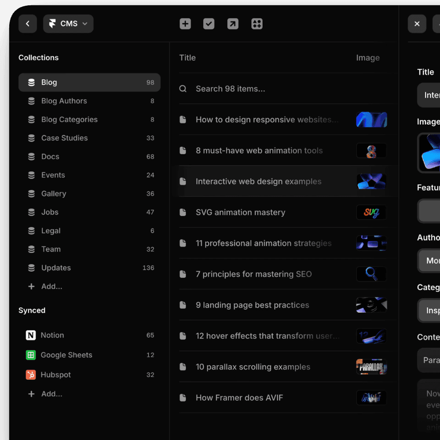Select the Google Sheets sync icon

click(30, 355)
